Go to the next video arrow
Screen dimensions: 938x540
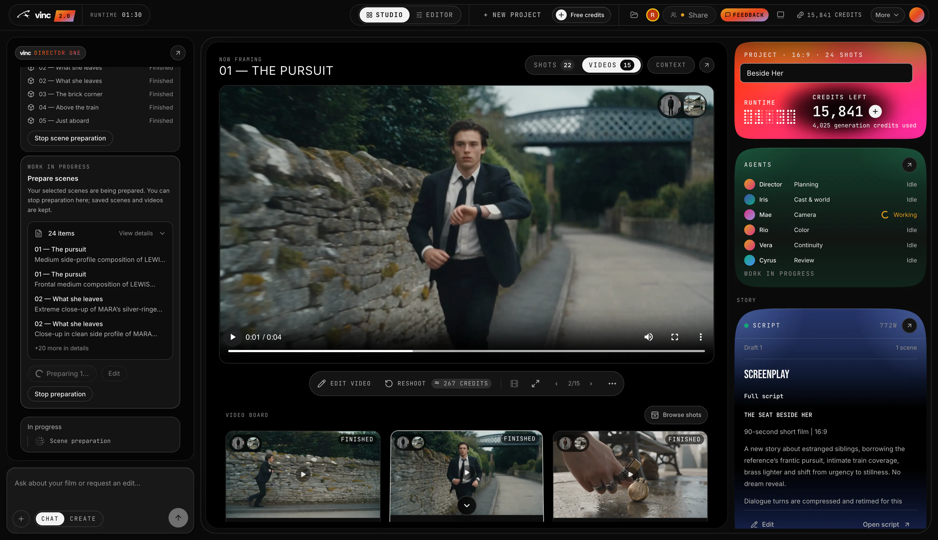coord(591,384)
